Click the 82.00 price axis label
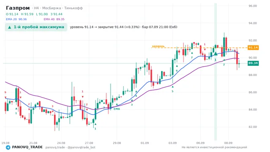This screenshot has width=270, height=152. [253, 127]
